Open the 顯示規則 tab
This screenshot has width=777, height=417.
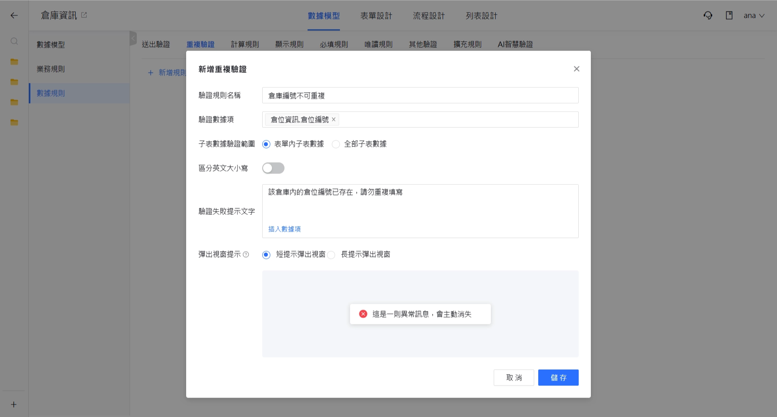click(289, 44)
